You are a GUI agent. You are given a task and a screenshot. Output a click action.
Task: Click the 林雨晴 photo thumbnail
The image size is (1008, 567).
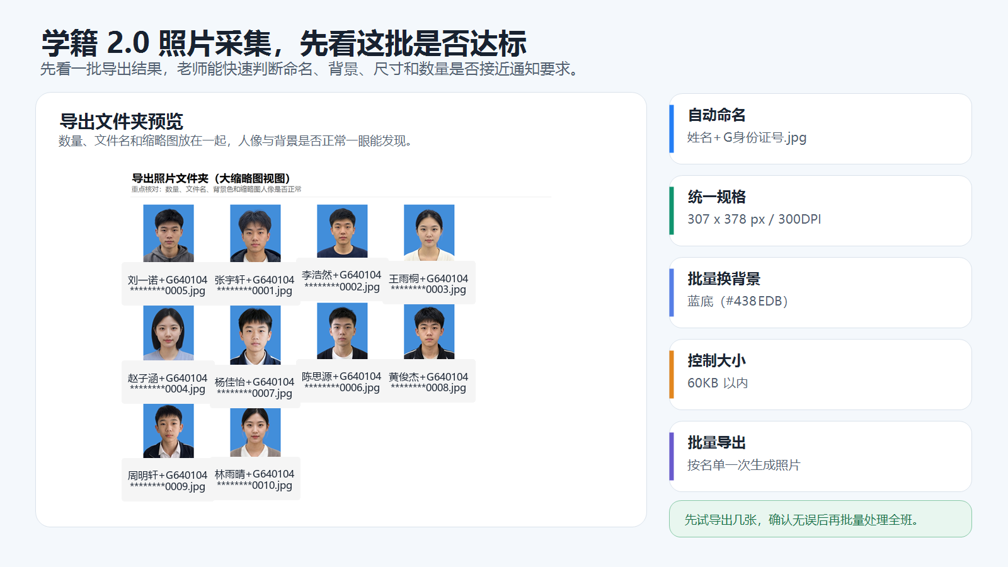(255, 433)
